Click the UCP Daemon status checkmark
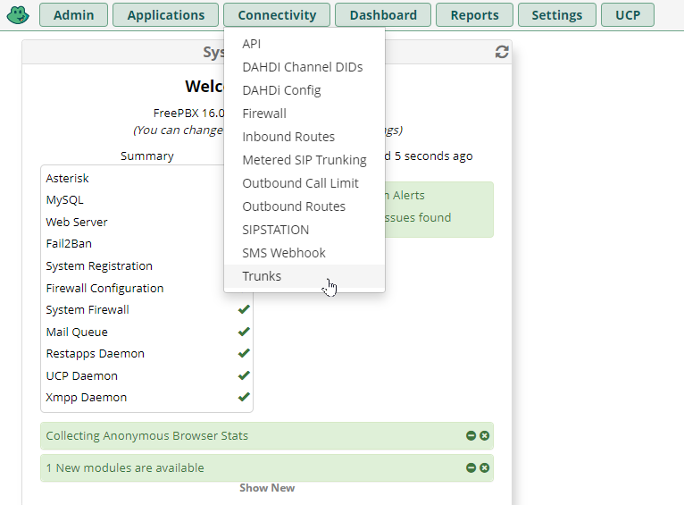Viewport: 684px width, 505px height. point(244,375)
